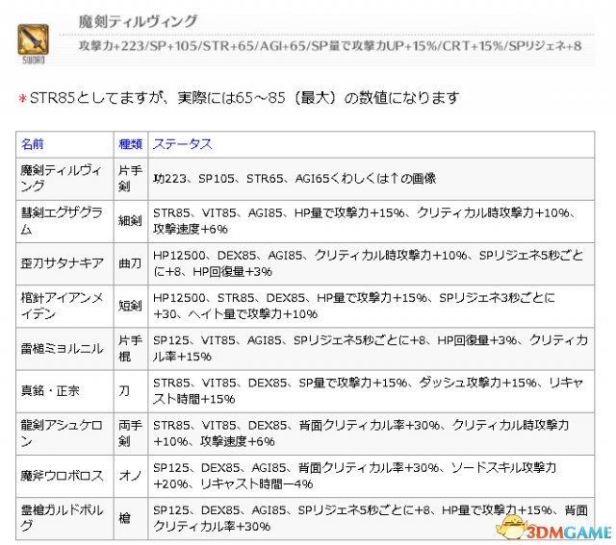Click 棺針アイアンメイデン status with ヘイト量
Viewport: 616px width, 545px height.
372,306
